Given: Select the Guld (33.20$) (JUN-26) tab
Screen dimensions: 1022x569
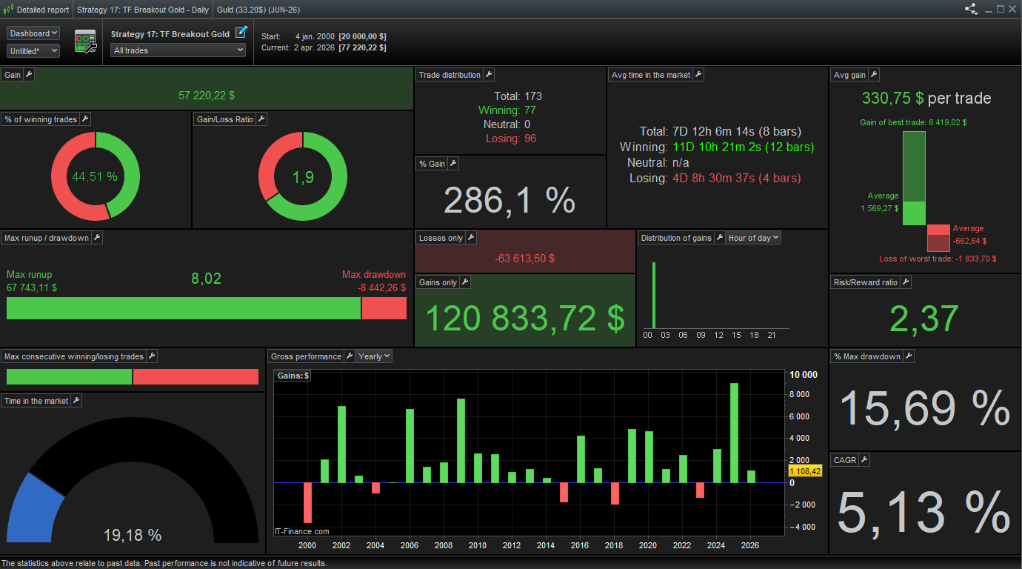Looking at the screenshot, I should coord(258,10).
